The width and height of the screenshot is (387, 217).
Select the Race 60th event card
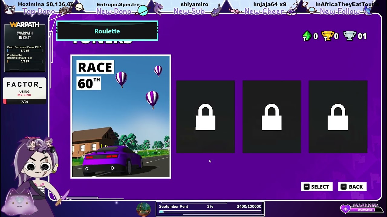[121, 117]
